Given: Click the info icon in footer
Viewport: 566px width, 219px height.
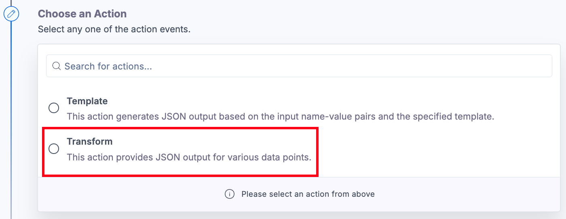Looking at the screenshot, I should tap(229, 194).
